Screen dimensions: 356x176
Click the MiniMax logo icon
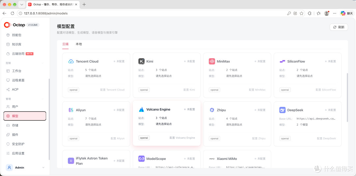click(212, 62)
